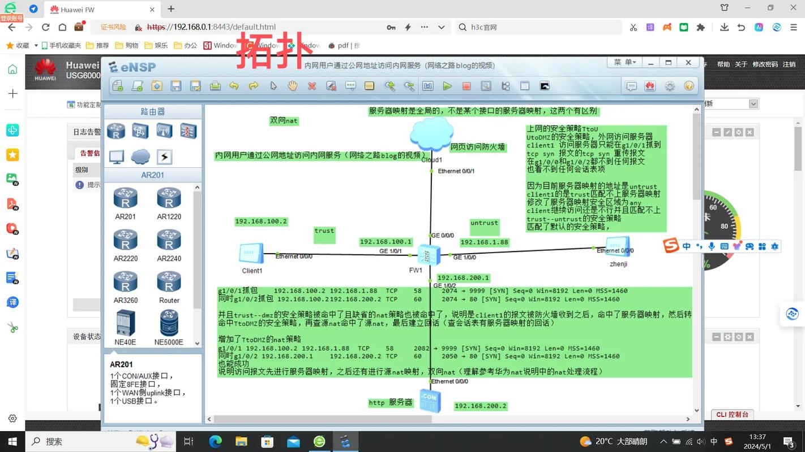
Task: Select the Hand pan tool
Action: [292, 85]
